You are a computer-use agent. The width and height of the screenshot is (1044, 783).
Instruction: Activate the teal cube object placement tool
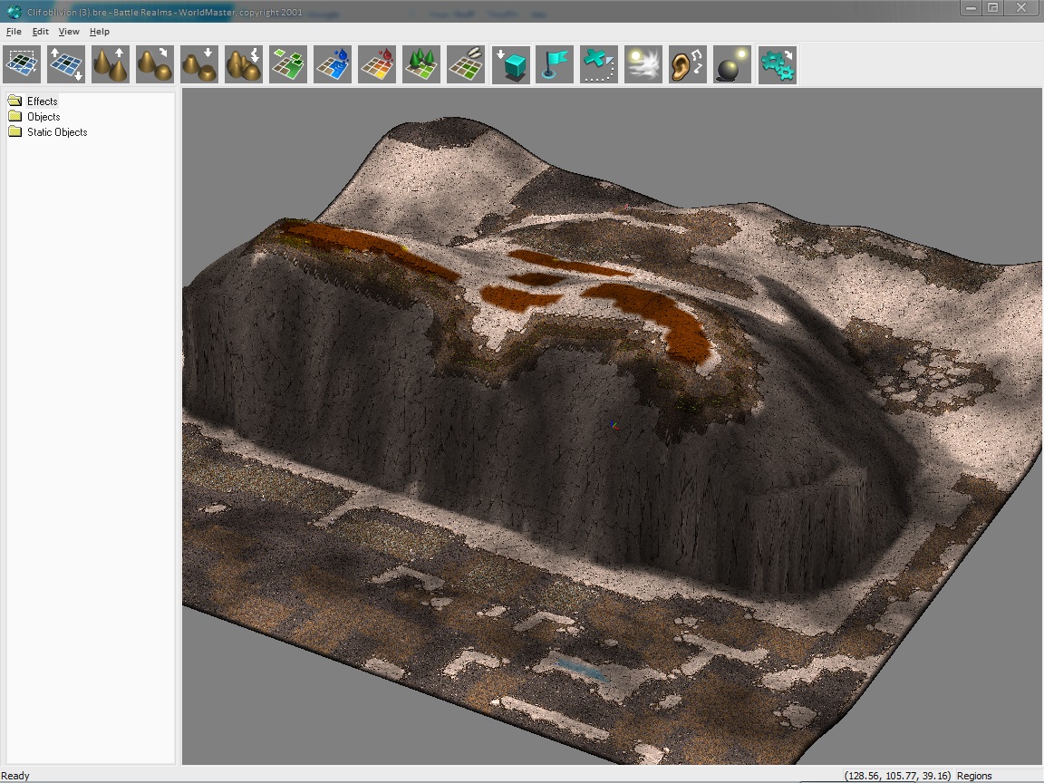point(511,64)
